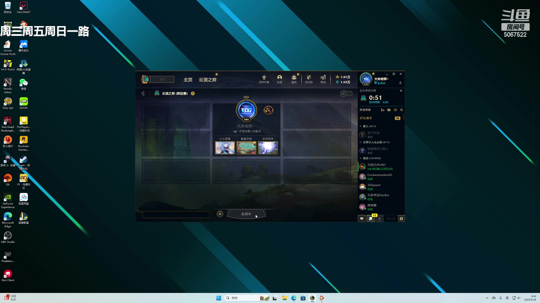Select offline friend 豆子听话
Screen dimensions: 540x303
[x=380, y=135]
